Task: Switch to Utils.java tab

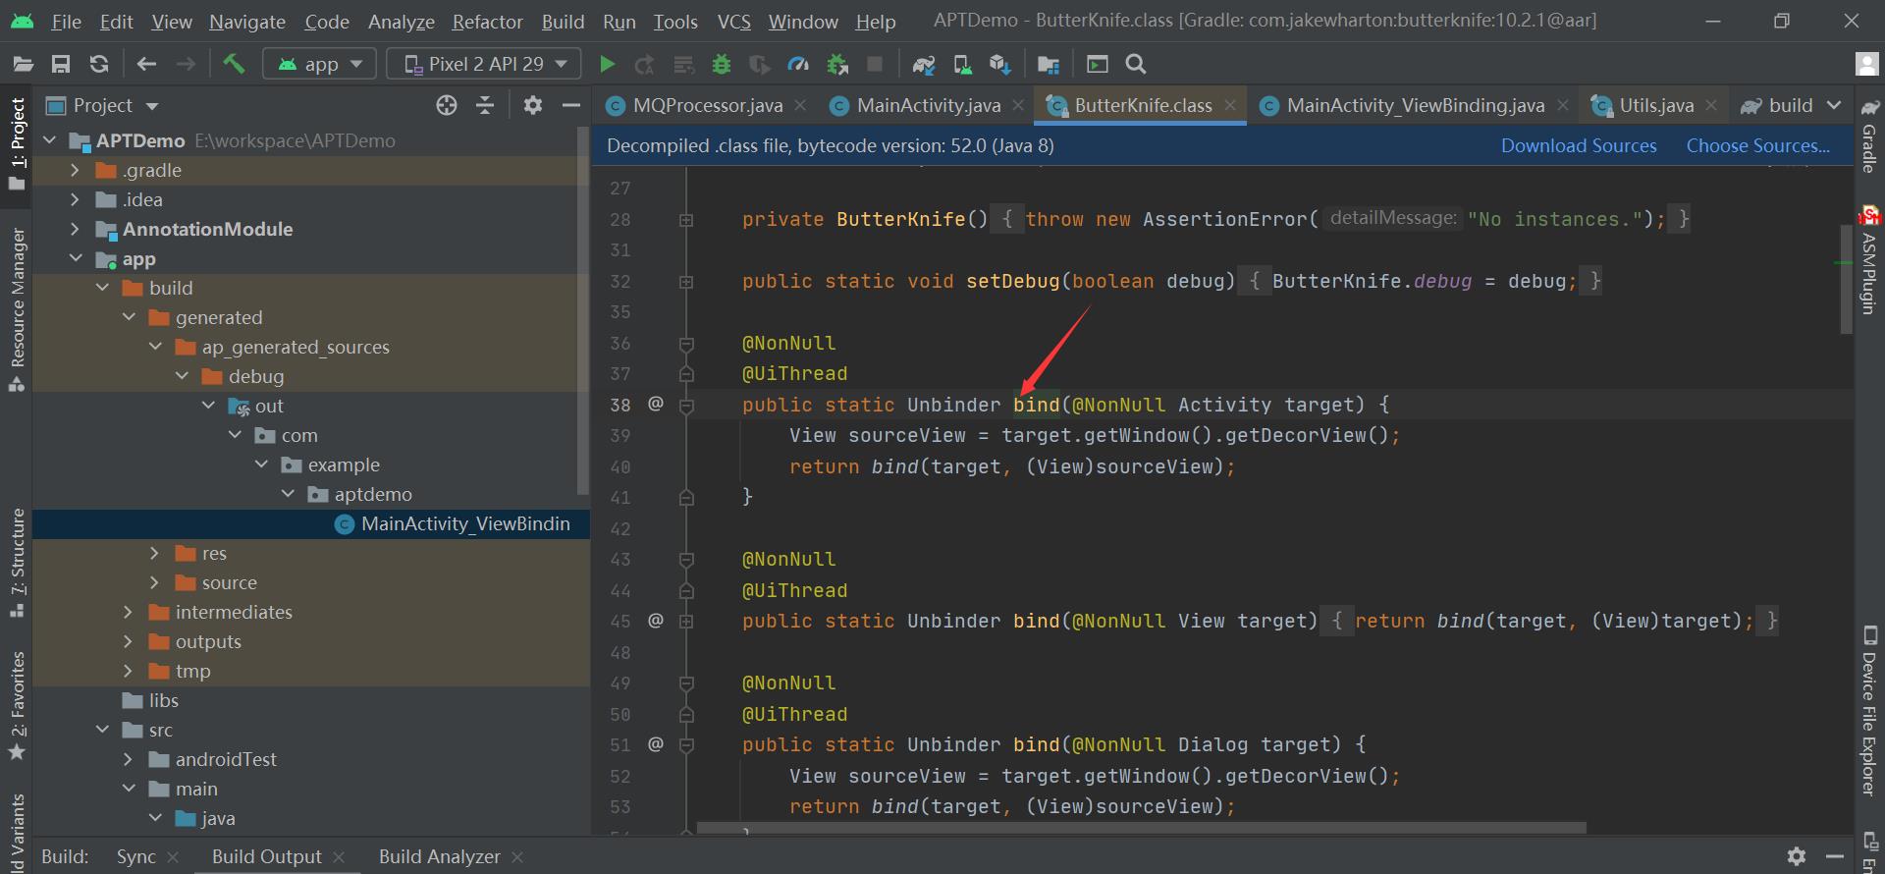Action: (x=1655, y=105)
